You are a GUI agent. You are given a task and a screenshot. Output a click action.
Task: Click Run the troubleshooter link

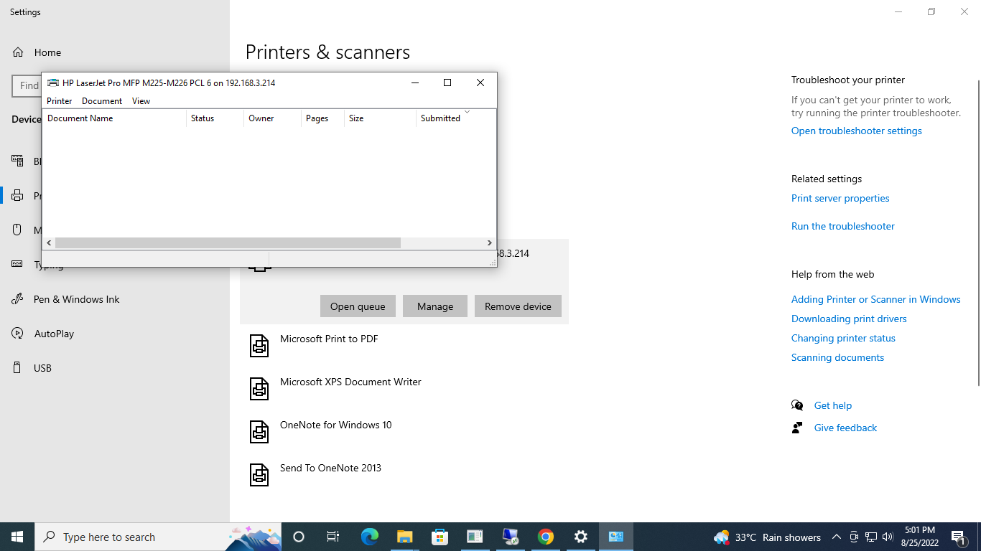click(843, 226)
